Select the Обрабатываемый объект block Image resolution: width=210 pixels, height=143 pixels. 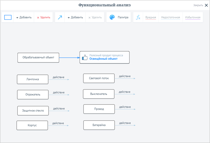(x=38, y=58)
